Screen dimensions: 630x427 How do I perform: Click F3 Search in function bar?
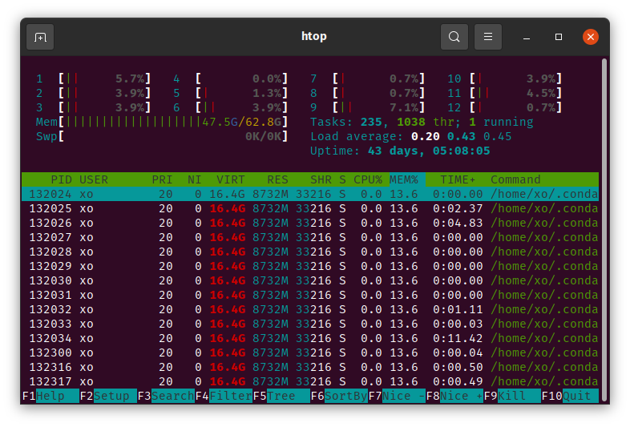coord(166,396)
